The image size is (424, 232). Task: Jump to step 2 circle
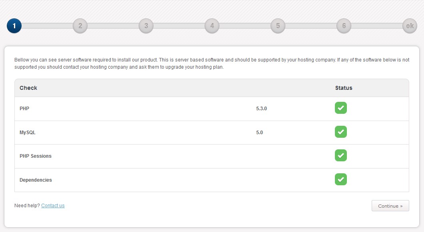pos(80,26)
